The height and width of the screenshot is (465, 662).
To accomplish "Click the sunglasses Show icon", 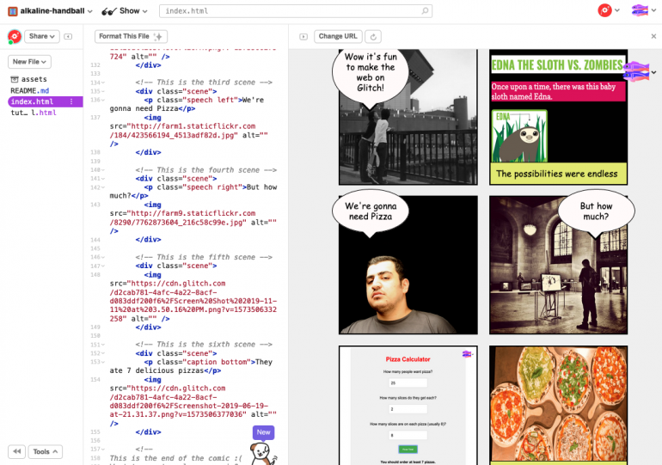I will tap(108, 11).
